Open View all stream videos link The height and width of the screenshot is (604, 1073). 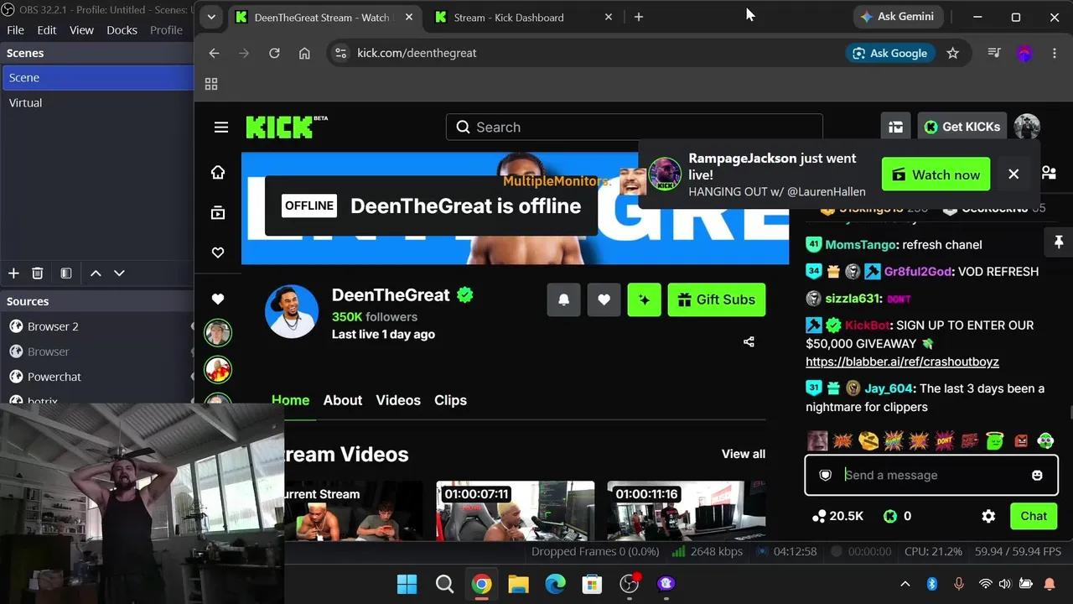[744, 454]
